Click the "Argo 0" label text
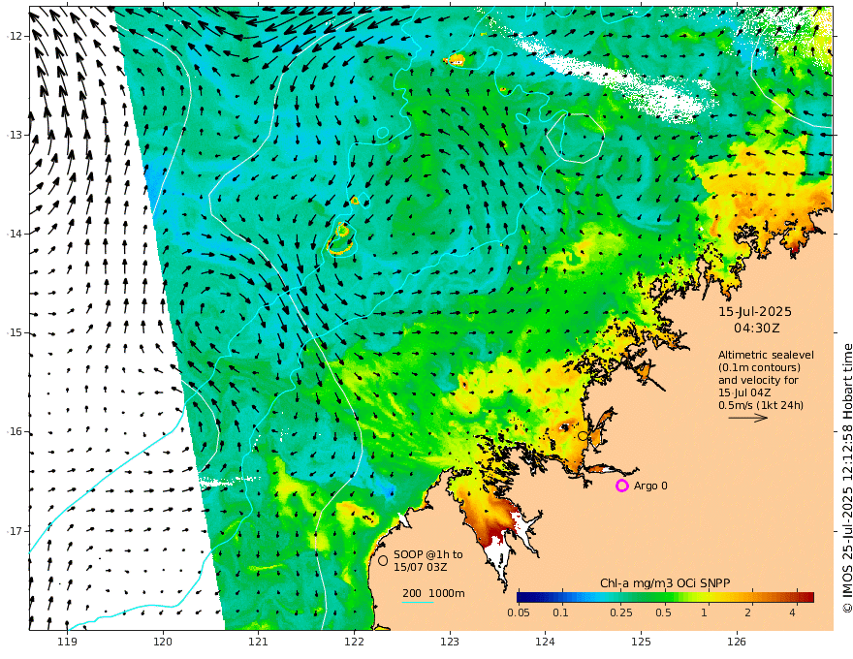The height and width of the screenshot is (659, 853). tap(650, 486)
